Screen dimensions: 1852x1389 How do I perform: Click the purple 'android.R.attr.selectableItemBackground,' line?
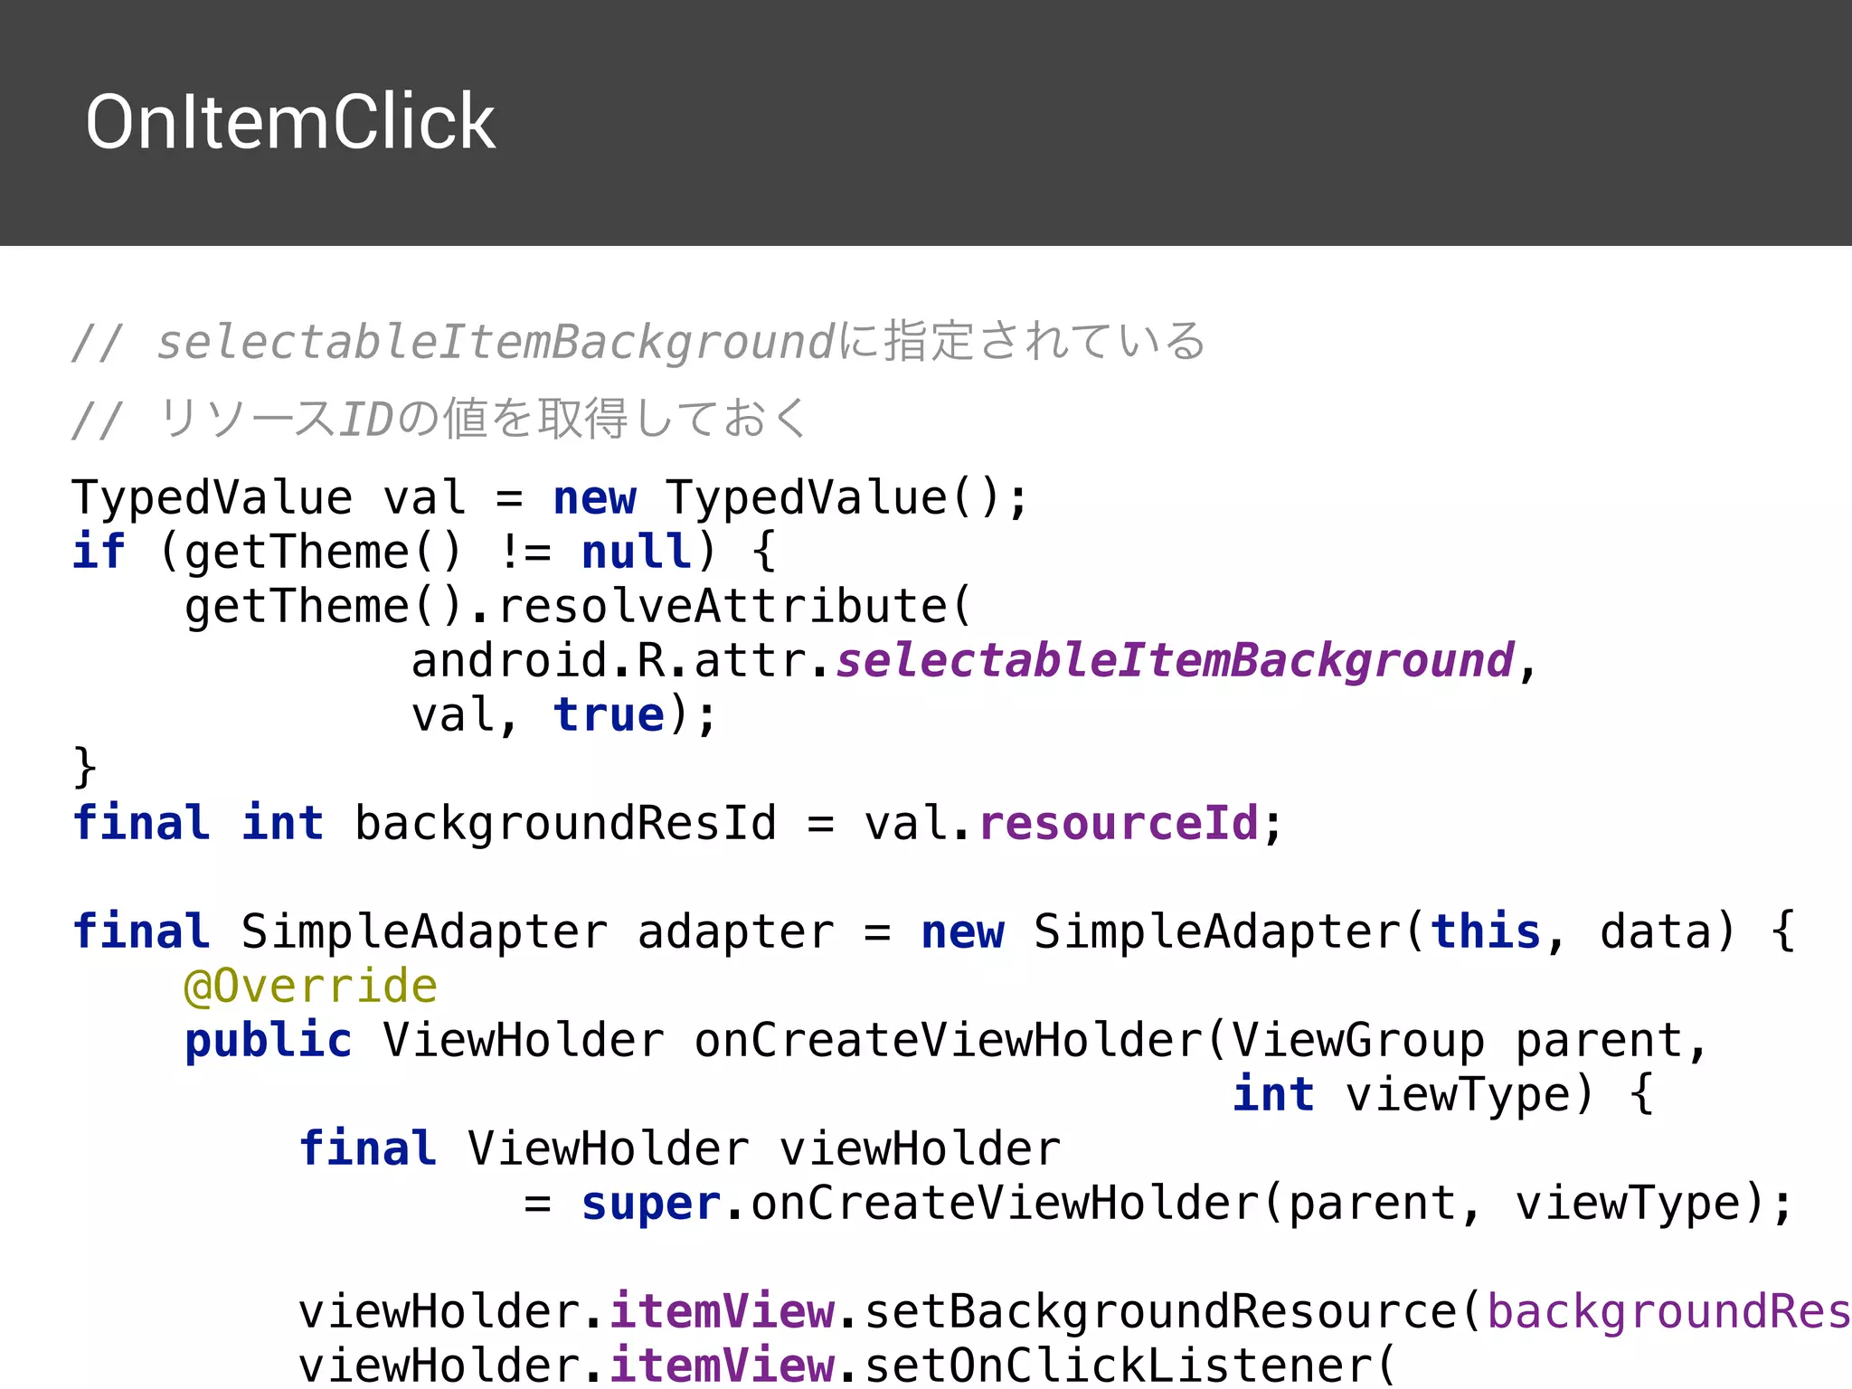pos(974,661)
